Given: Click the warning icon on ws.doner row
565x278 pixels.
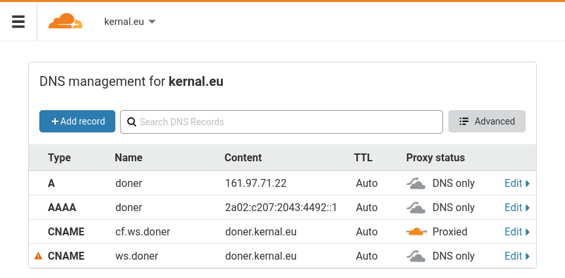Looking at the screenshot, I should (x=38, y=256).
